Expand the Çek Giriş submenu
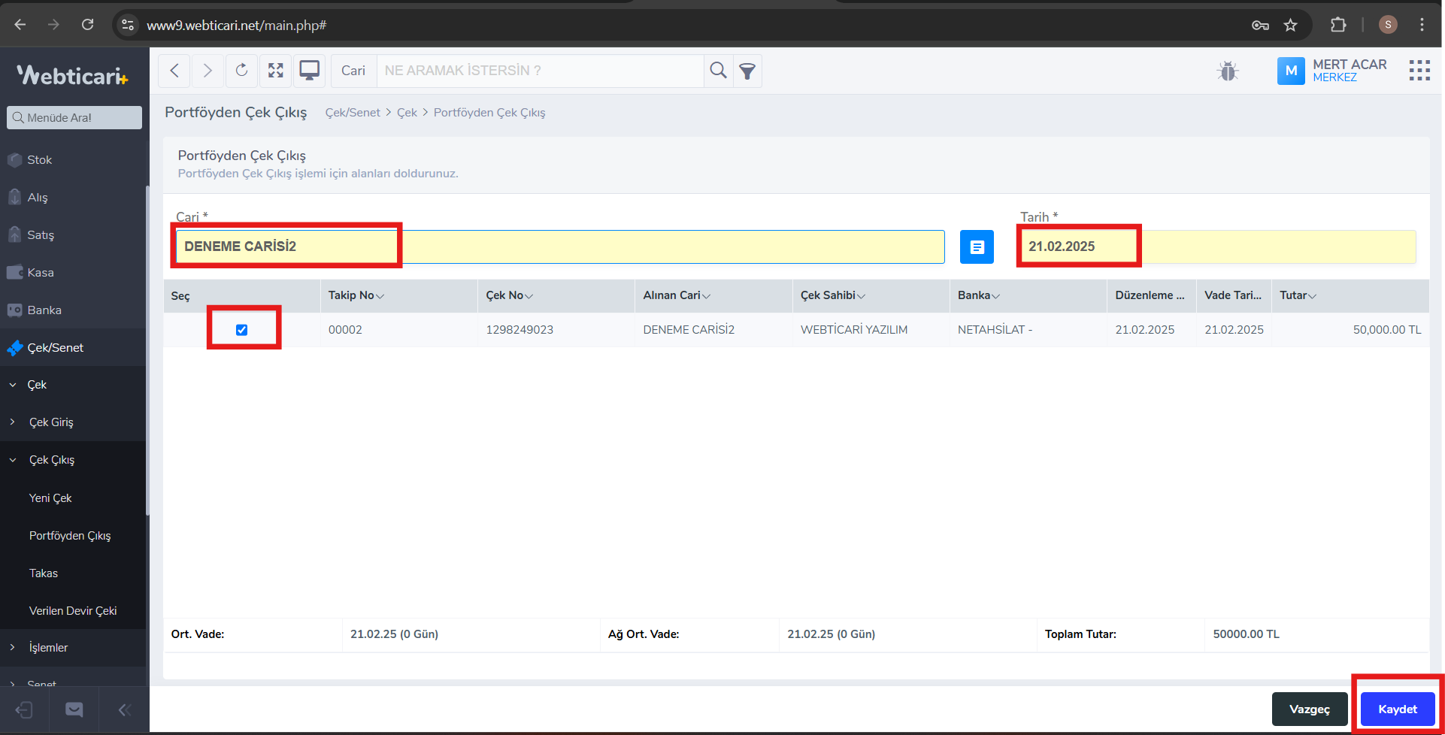Viewport: 1445px width, 735px height. coord(51,422)
